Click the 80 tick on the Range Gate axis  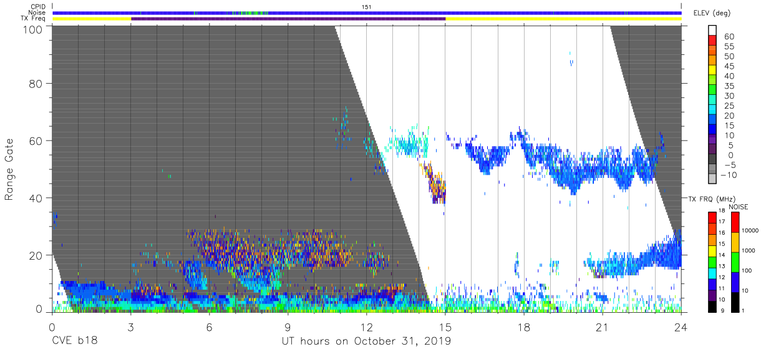[x=37, y=84]
